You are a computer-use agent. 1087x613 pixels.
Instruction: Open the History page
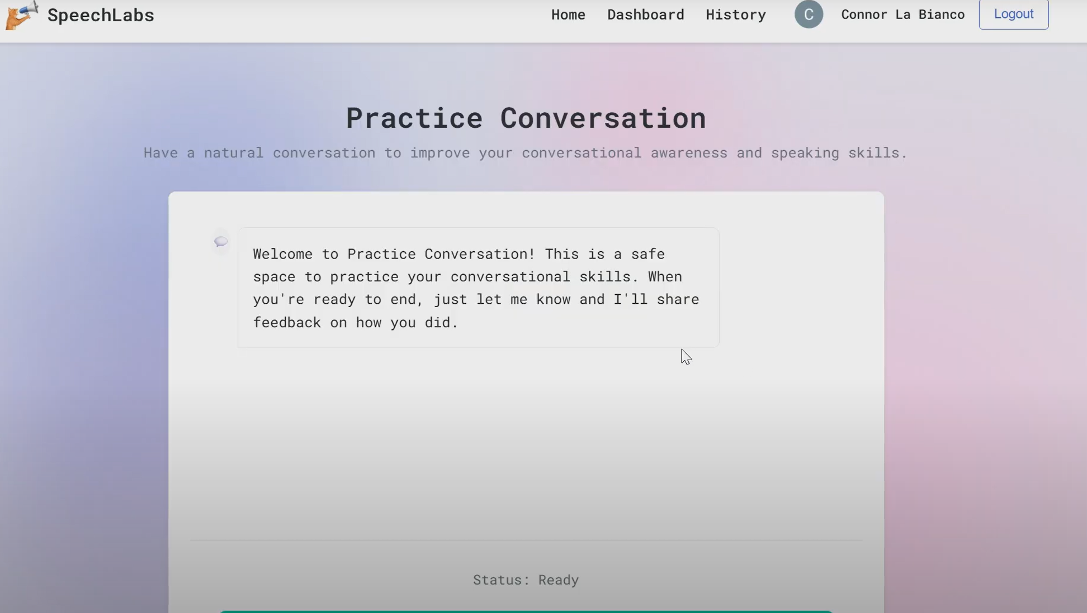[x=735, y=15]
